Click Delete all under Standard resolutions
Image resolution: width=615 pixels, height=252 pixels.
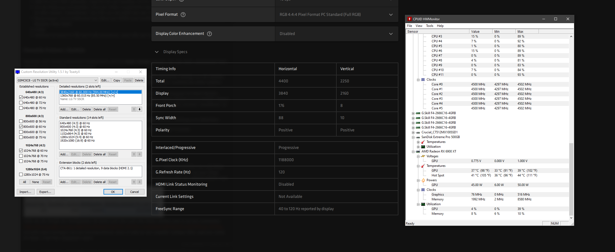100,154
